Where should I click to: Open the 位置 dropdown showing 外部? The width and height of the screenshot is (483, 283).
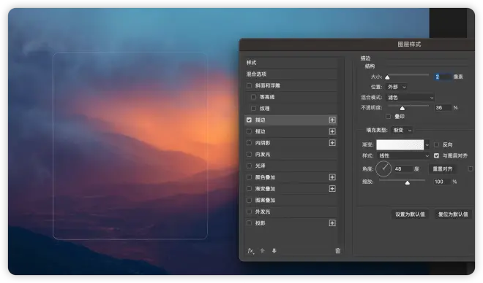click(397, 87)
